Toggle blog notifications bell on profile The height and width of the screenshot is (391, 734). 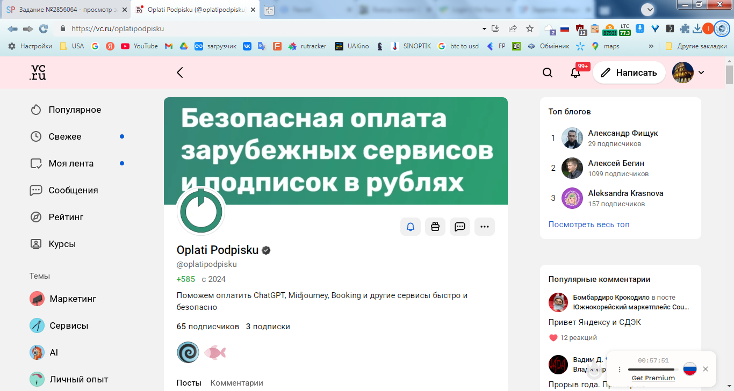[411, 227]
